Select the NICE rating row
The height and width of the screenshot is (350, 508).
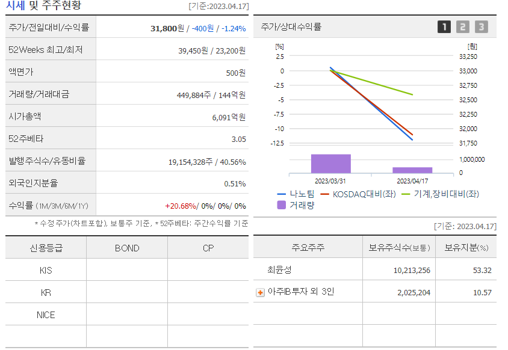coord(127,315)
